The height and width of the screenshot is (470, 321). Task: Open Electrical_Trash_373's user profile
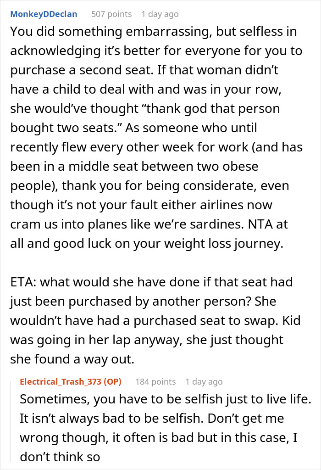62,381
